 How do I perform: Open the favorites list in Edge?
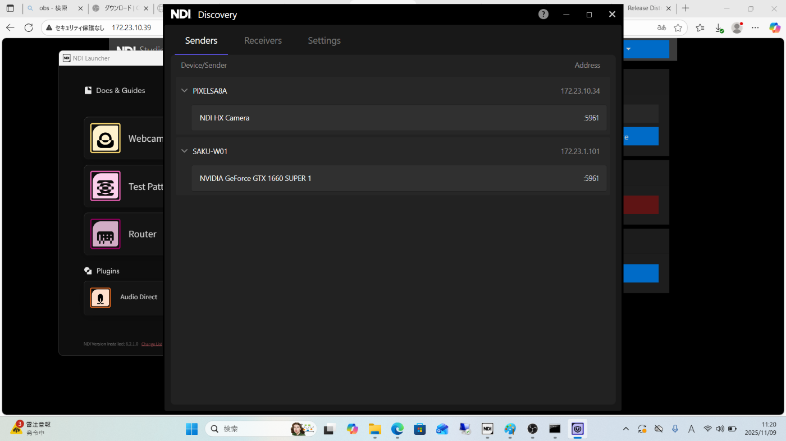click(700, 27)
